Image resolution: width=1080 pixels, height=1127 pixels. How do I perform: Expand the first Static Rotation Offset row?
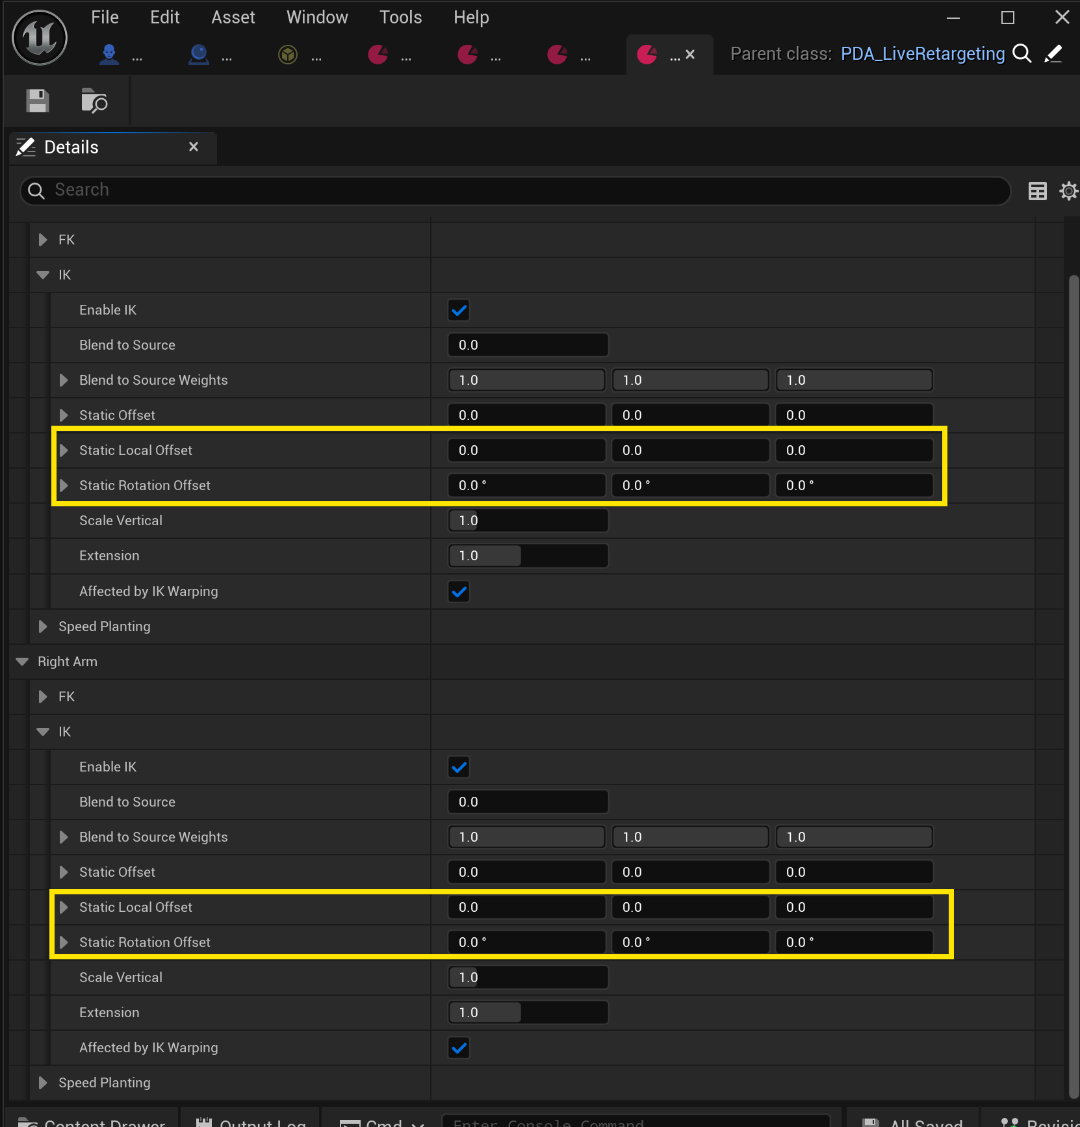click(x=64, y=486)
